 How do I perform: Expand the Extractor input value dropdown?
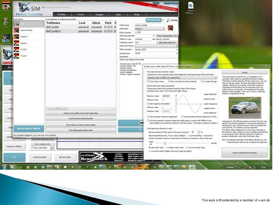point(215,77)
